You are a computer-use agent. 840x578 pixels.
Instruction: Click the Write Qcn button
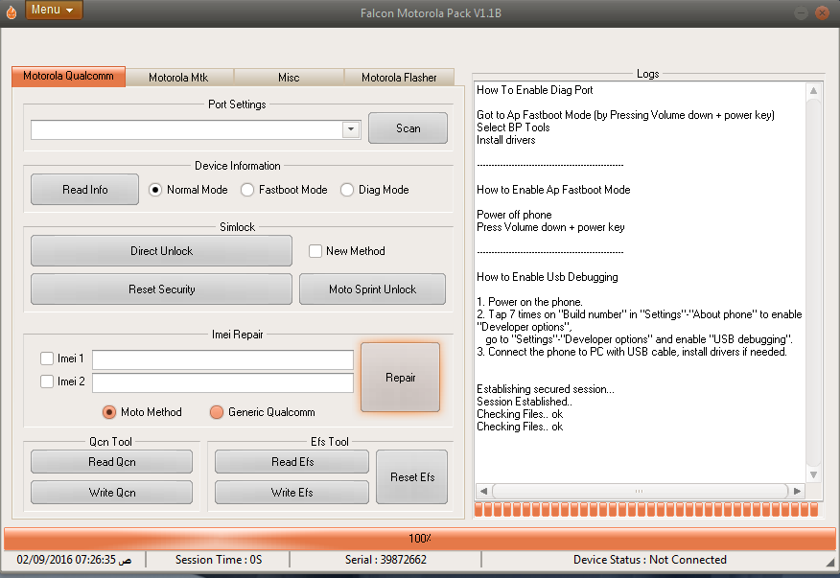(111, 493)
